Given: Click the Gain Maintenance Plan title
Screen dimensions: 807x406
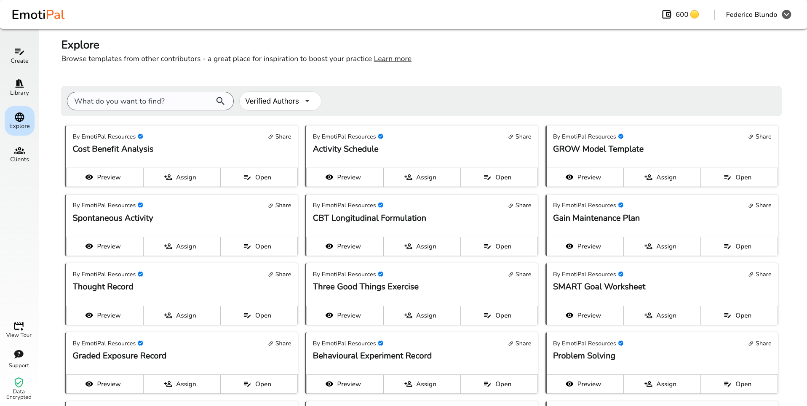Looking at the screenshot, I should tap(596, 218).
